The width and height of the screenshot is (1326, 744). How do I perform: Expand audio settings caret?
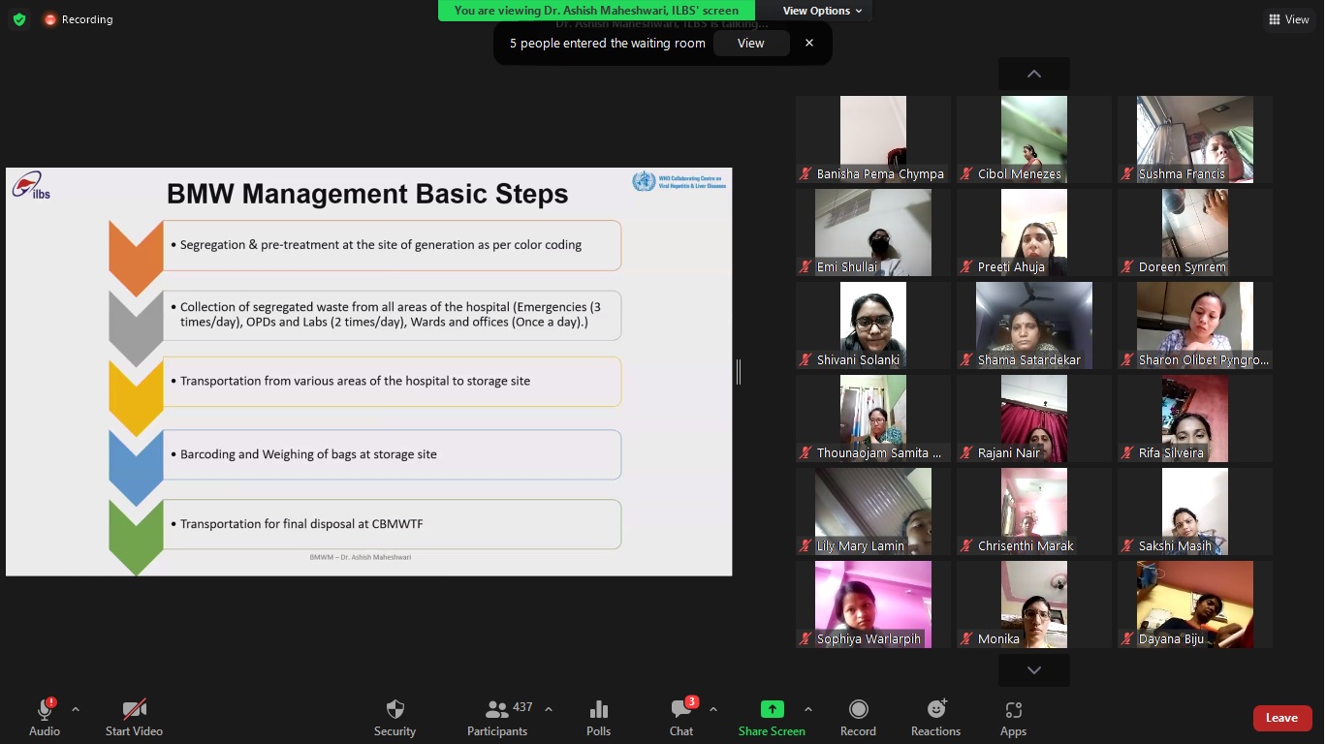pyautogui.click(x=76, y=709)
